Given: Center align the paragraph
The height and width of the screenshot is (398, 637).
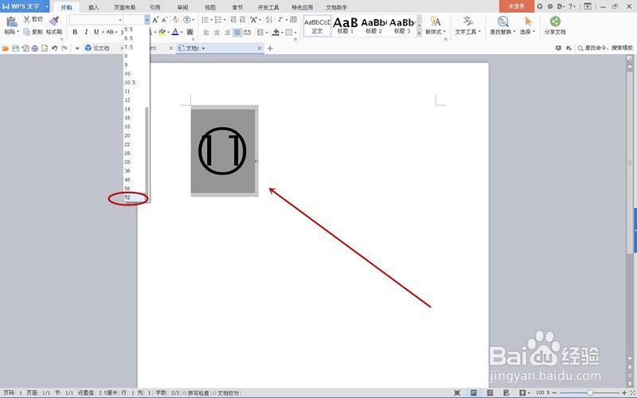Looking at the screenshot, I should pos(217,32).
